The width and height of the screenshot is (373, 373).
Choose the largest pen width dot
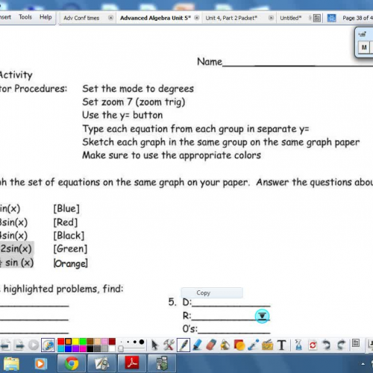pyautogui.click(x=142, y=342)
